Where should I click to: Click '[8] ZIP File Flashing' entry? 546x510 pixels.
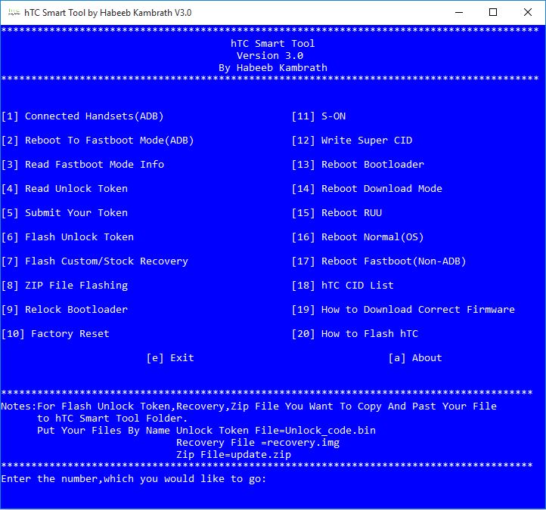64,286
